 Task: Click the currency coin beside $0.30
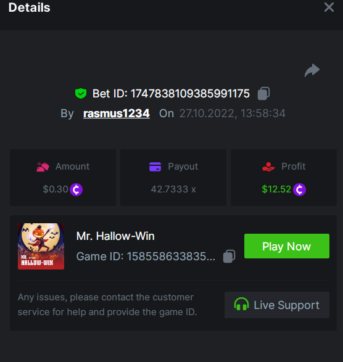[x=76, y=189]
